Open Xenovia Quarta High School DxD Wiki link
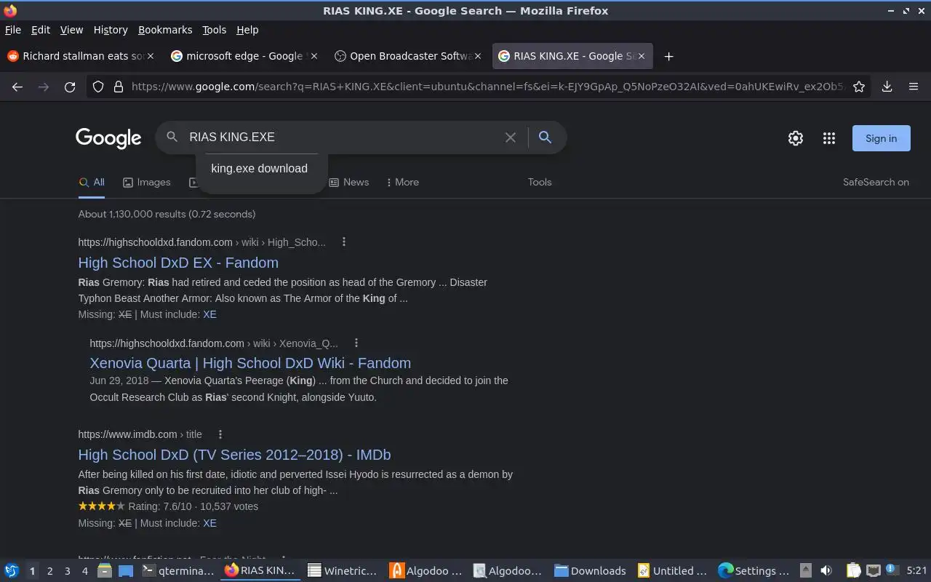 coord(250,363)
